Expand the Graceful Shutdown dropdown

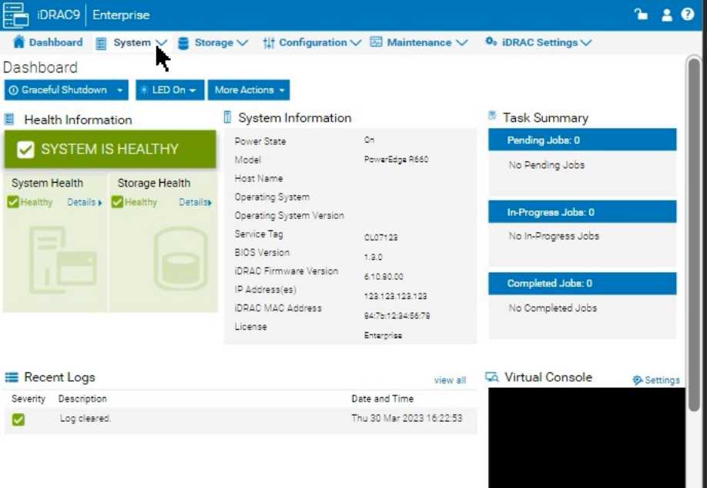pyautogui.click(x=120, y=90)
